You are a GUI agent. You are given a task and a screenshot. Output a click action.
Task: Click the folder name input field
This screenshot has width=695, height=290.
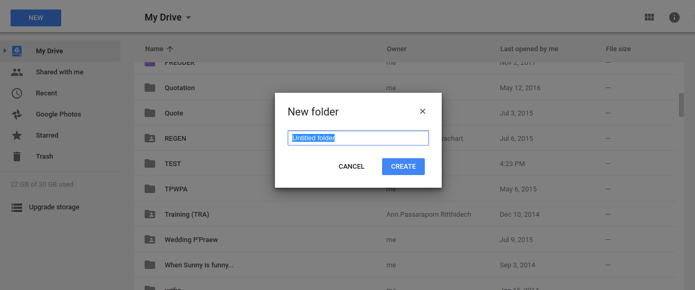click(x=358, y=138)
